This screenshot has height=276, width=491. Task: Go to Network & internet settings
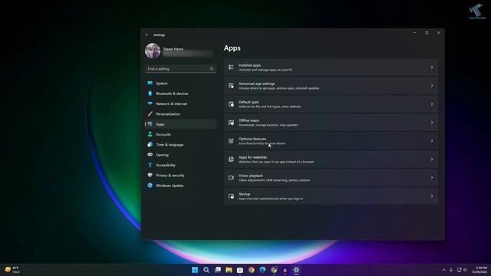pos(181,103)
